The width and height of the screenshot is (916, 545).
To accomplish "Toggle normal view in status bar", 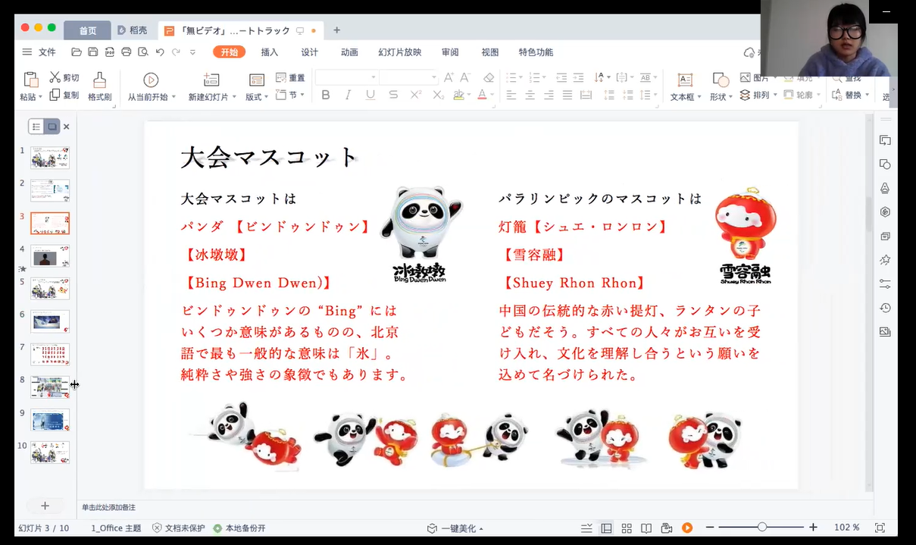I will point(606,528).
